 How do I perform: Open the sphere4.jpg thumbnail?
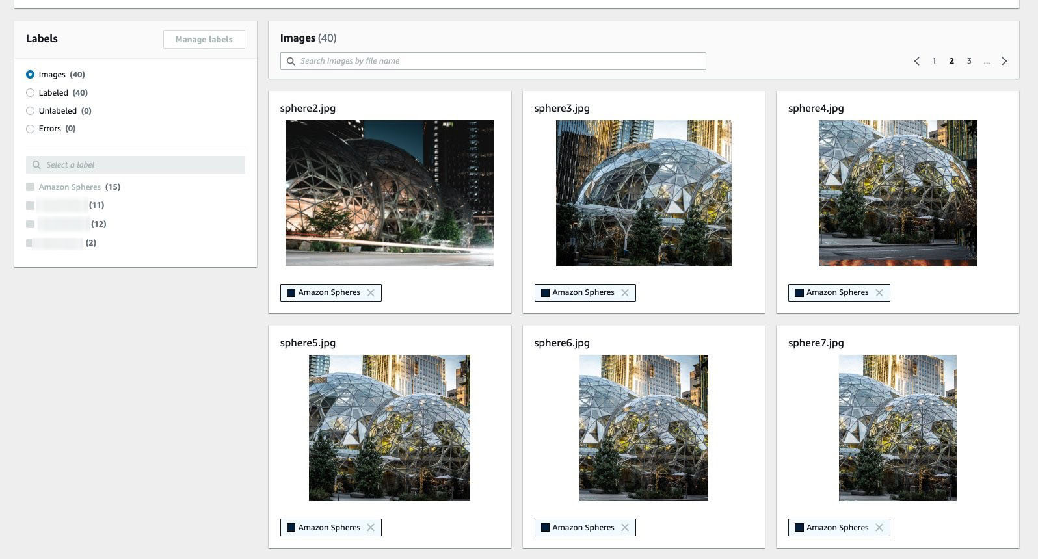click(898, 193)
